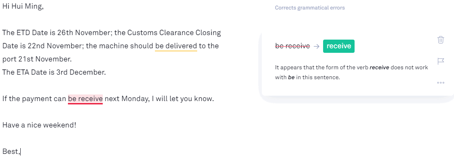Dismiss the suggestion with the trash icon
Viewport: 454px width, 158px height.
point(440,40)
